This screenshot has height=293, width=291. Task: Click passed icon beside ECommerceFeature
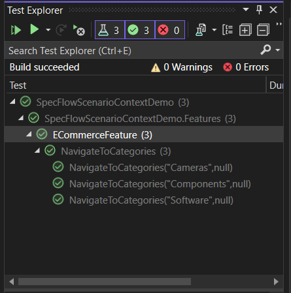pos(42,134)
